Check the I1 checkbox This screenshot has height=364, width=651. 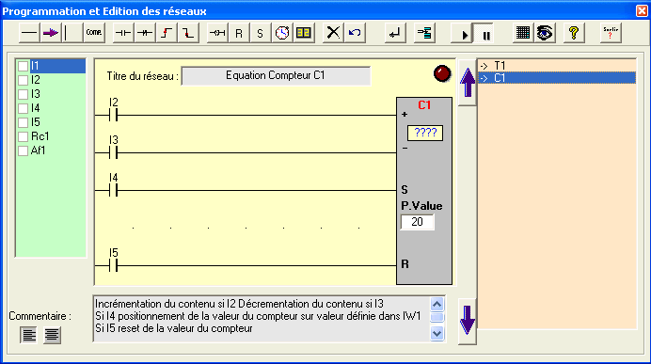[x=24, y=66]
